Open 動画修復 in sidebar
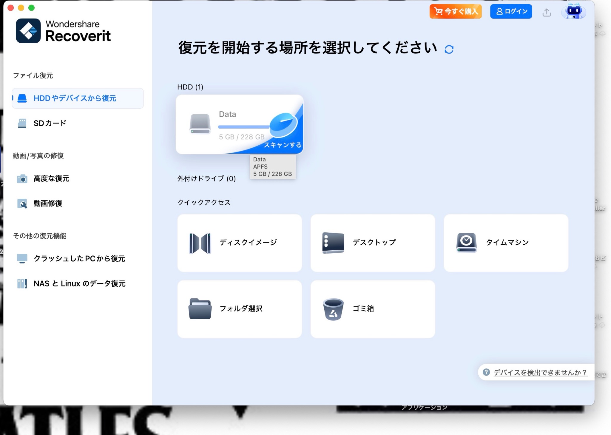This screenshot has height=435, width=611. coord(78,203)
